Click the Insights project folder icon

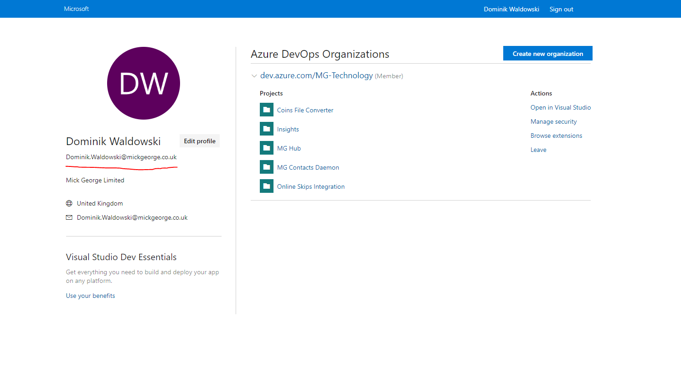tap(267, 129)
